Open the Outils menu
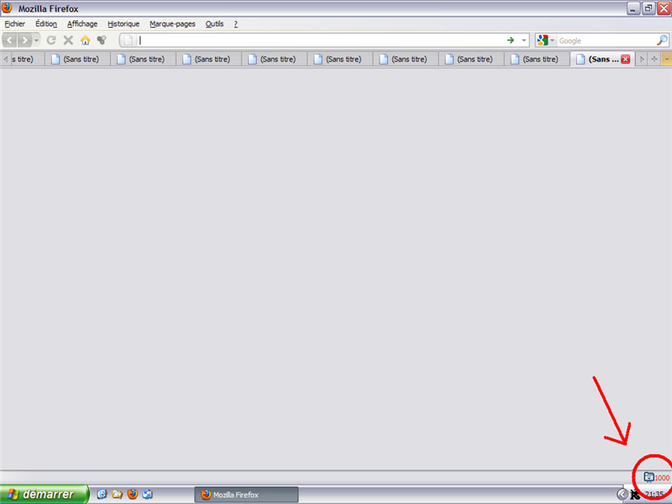 click(214, 24)
